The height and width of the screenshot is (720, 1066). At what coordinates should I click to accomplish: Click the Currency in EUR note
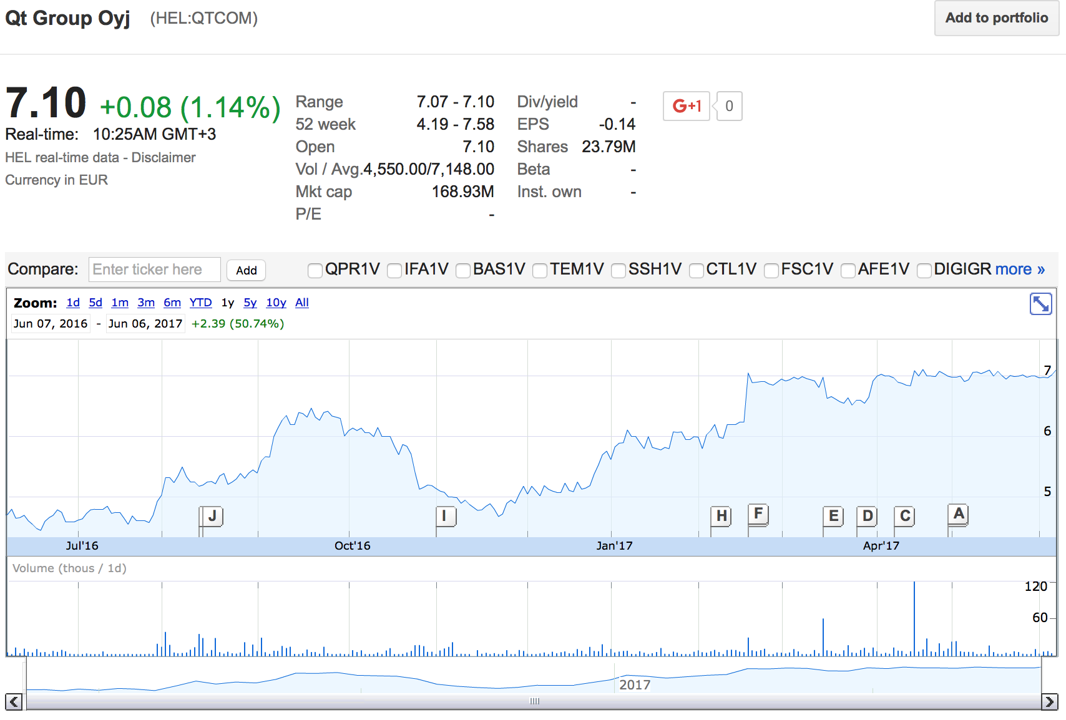[56, 180]
